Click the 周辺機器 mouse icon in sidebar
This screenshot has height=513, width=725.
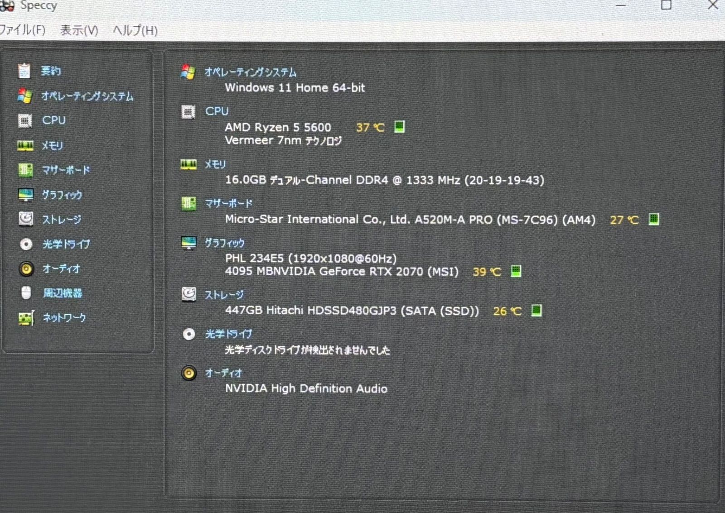(x=26, y=293)
